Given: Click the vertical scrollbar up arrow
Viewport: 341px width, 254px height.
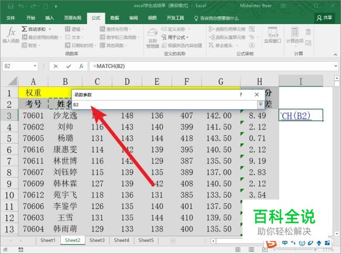Looking at the screenshot, I should tap(337, 78).
